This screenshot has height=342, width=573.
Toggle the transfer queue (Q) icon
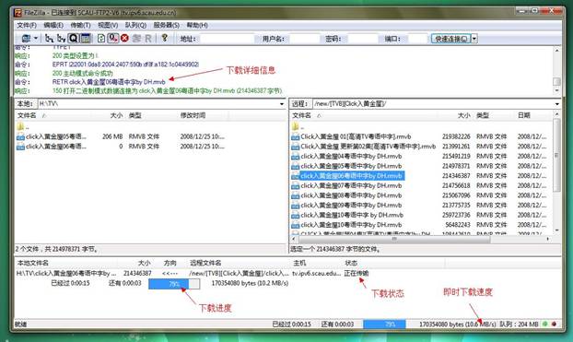point(74,38)
